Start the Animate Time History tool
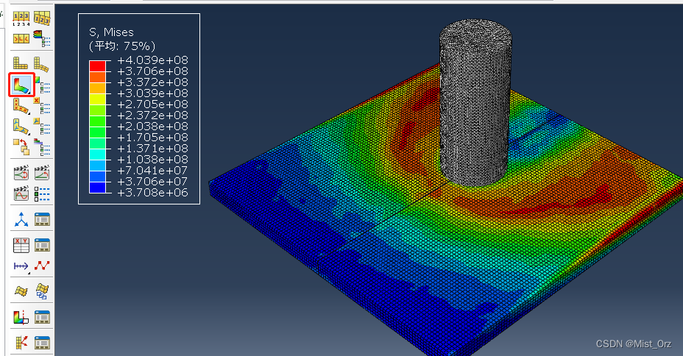Image resolution: width=683 pixels, height=356 pixels. (42, 174)
